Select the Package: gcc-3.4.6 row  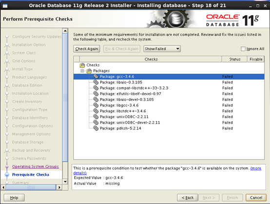point(169,77)
